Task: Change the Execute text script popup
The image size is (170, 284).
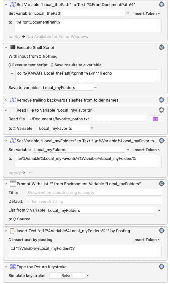Action: tap(28, 65)
